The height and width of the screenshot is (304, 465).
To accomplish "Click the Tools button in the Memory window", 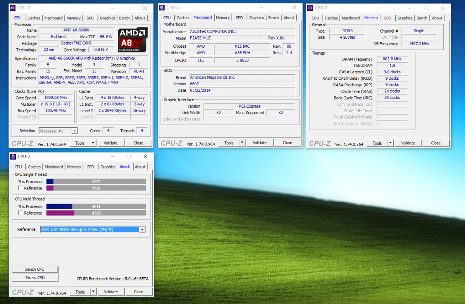I will tap(377, 143).
